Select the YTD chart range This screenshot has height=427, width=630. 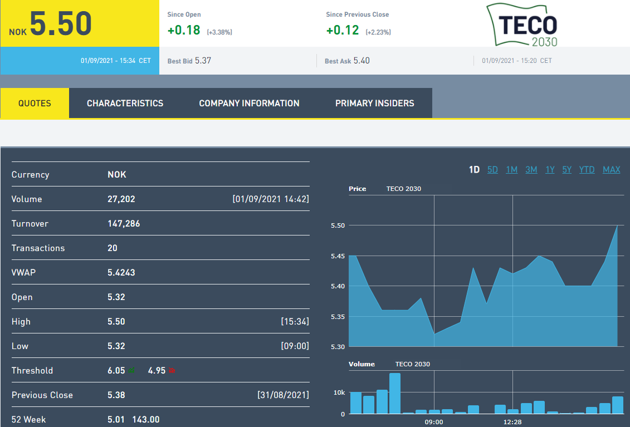[x=587, y=169]
